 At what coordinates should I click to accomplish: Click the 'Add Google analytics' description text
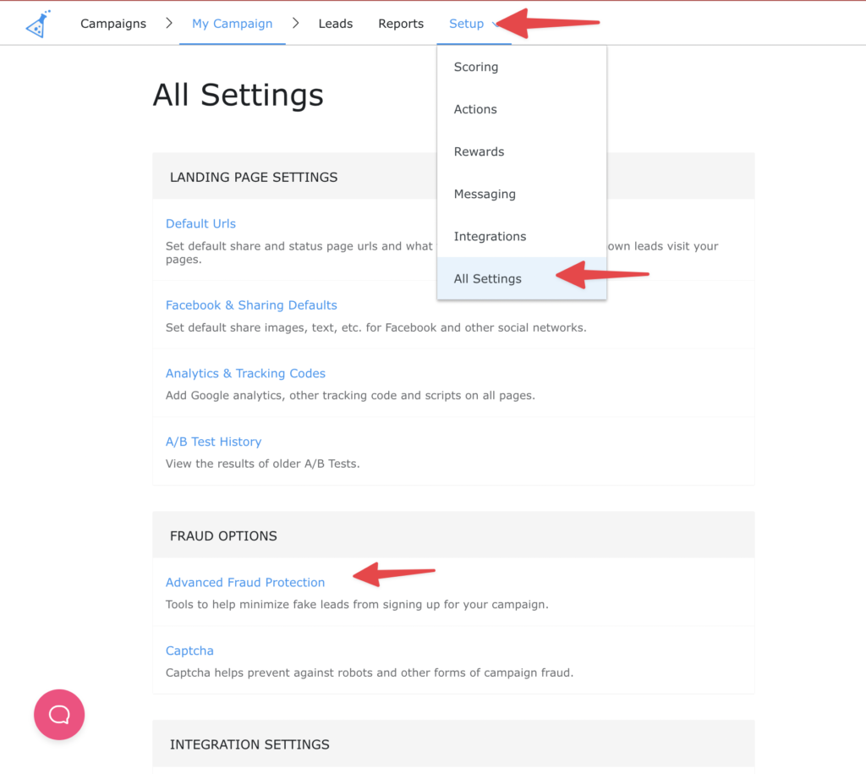click(350, 396)
